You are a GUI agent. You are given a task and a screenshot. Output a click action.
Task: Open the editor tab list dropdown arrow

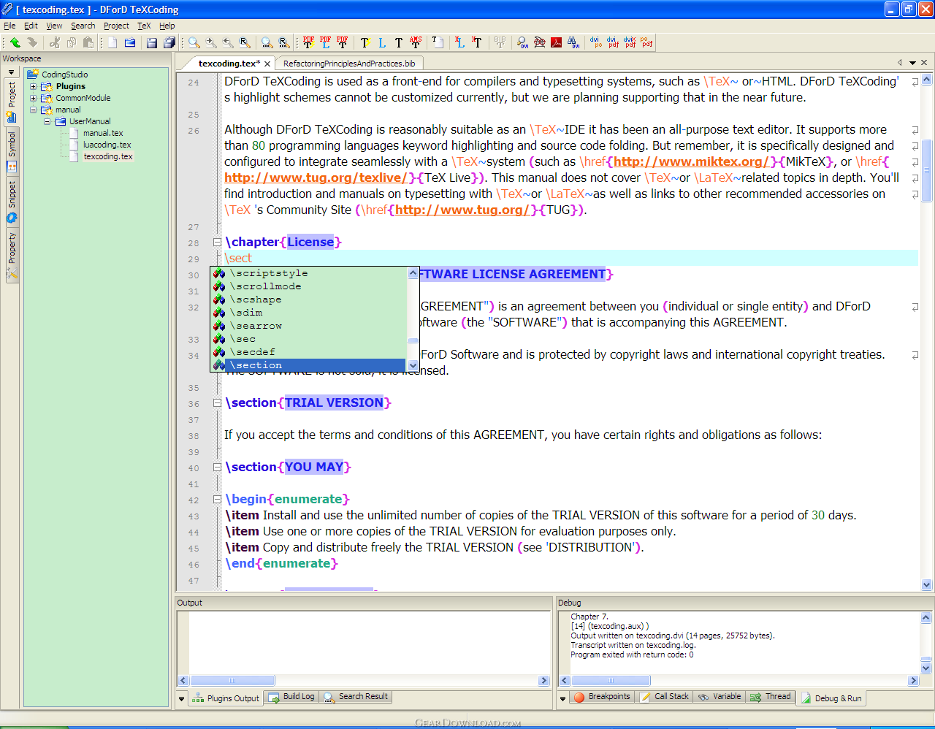point(912,63)
